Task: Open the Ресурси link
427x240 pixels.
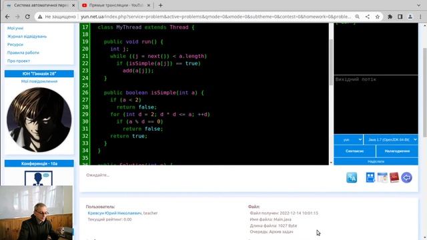Action: tap(15, 45)
